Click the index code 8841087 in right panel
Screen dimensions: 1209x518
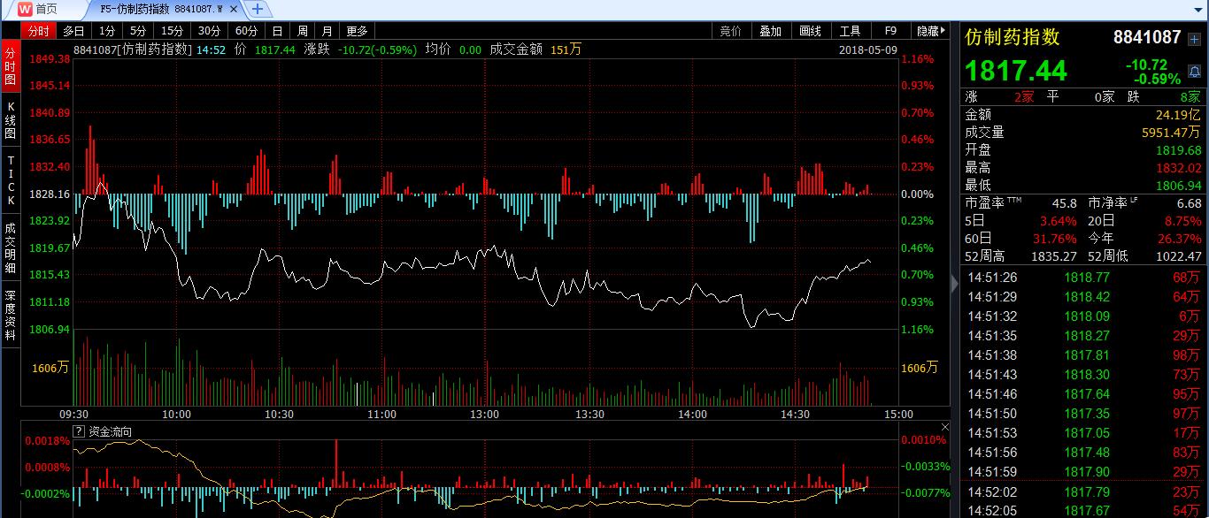pos(1147,37)
